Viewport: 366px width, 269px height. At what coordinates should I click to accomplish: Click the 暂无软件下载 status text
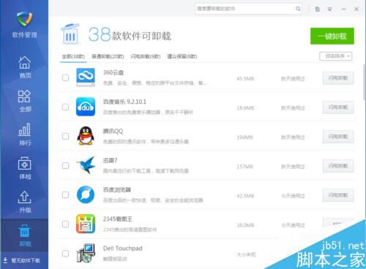[x=26, y=260]
